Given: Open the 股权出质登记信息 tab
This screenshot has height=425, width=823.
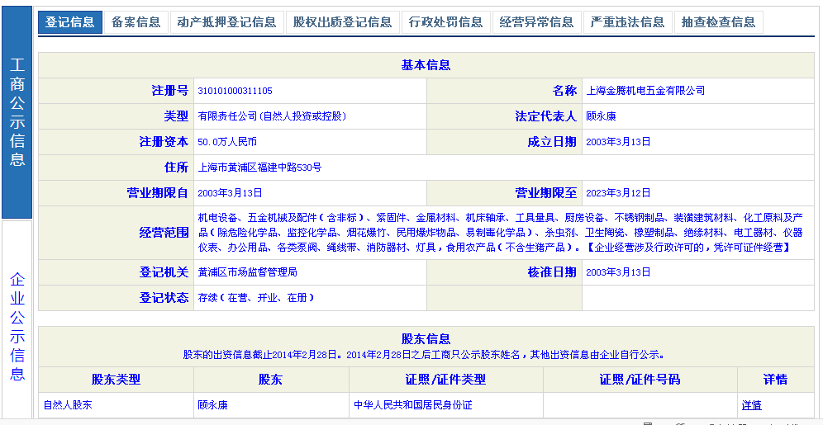Looking at the screenshot, I should 342,22.
